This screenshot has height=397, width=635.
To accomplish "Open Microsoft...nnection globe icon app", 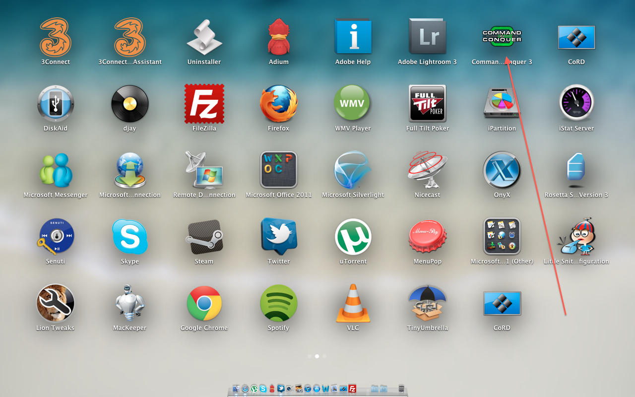I will point(129,170).
